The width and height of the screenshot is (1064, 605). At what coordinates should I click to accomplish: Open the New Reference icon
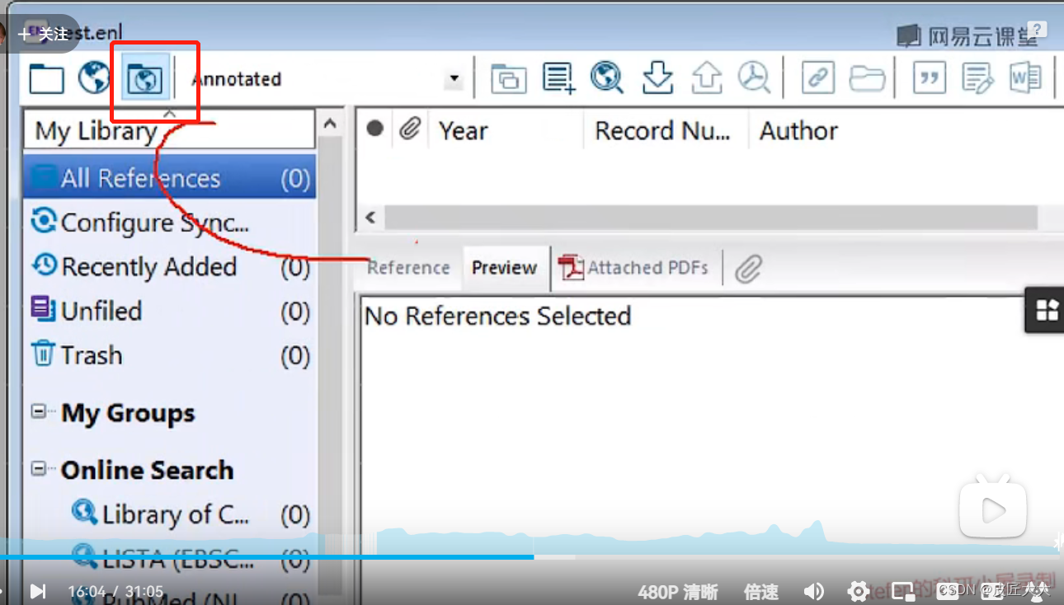click(558, 77)
